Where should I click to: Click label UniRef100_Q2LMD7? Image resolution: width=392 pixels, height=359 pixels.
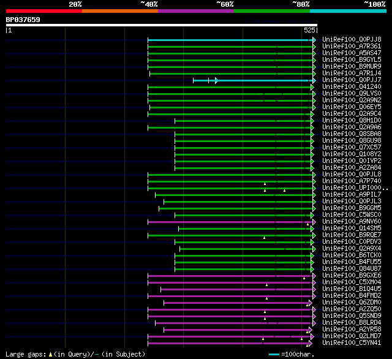click(x=352, y=336)
